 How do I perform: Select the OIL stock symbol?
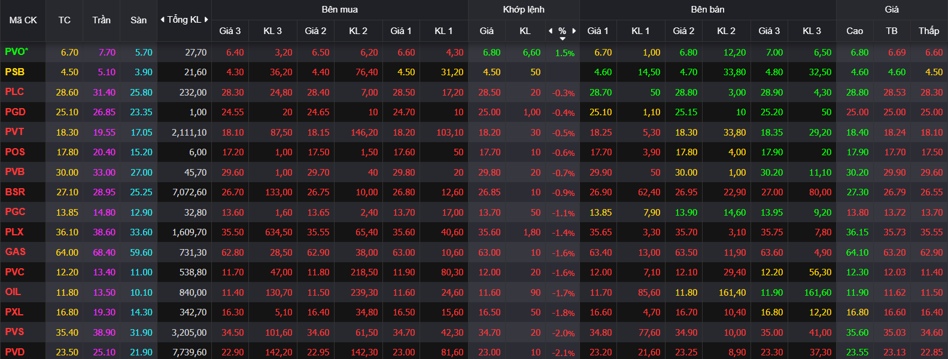click(13, 292)
